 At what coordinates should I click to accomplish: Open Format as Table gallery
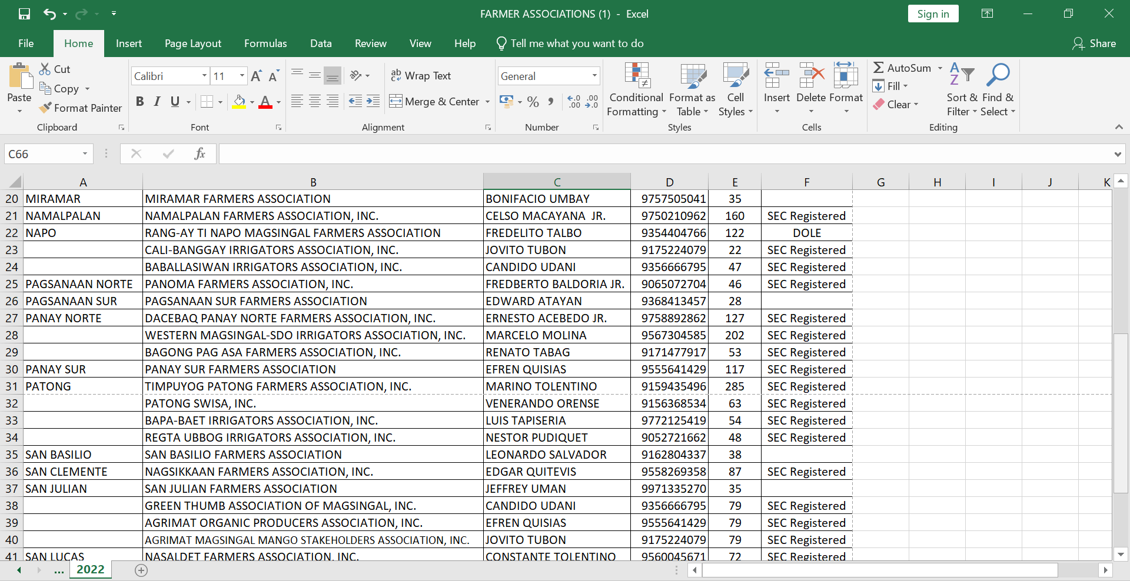pyautogui.click(x=693, y=90)
